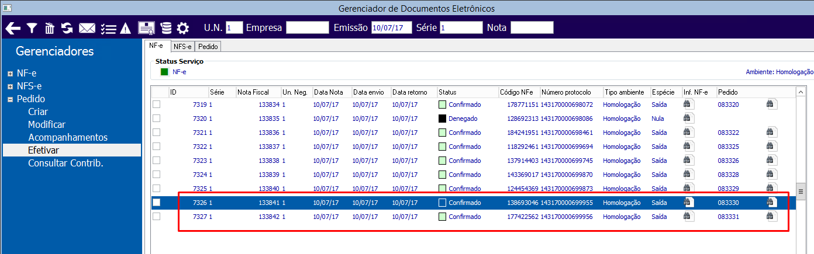
Task: Click the back arrow icon in toolbar
Action: coord(13,28)
